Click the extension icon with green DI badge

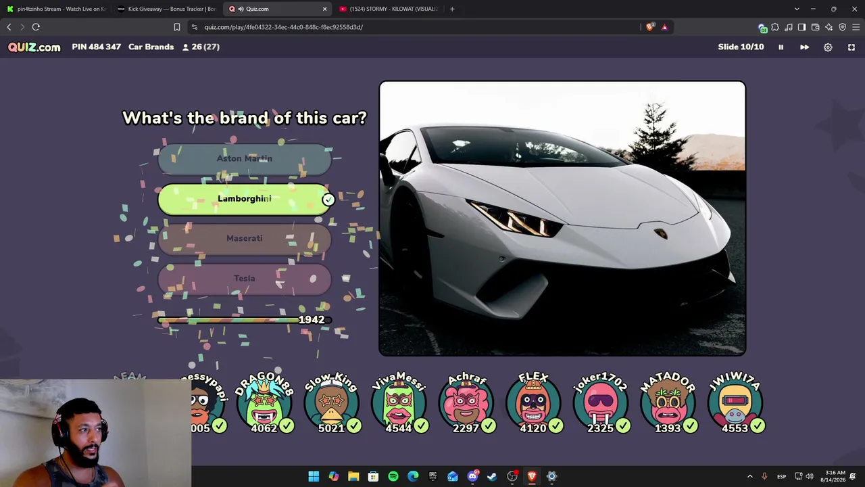pos(762,28)
